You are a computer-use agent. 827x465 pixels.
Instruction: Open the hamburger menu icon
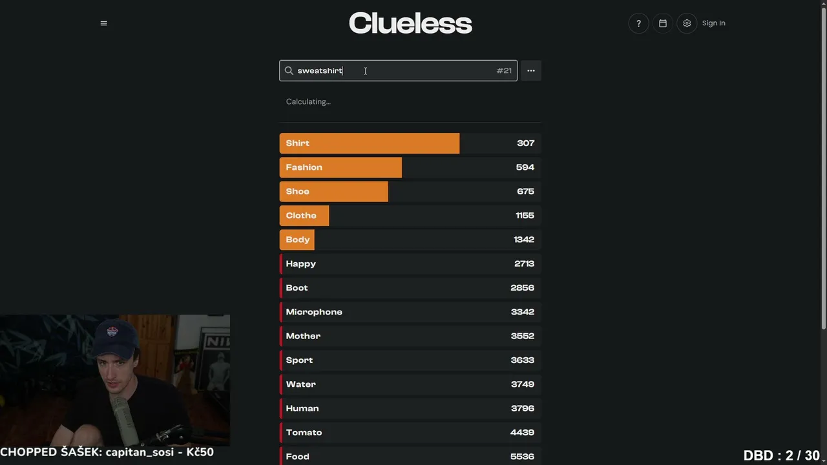pos(103,23)
